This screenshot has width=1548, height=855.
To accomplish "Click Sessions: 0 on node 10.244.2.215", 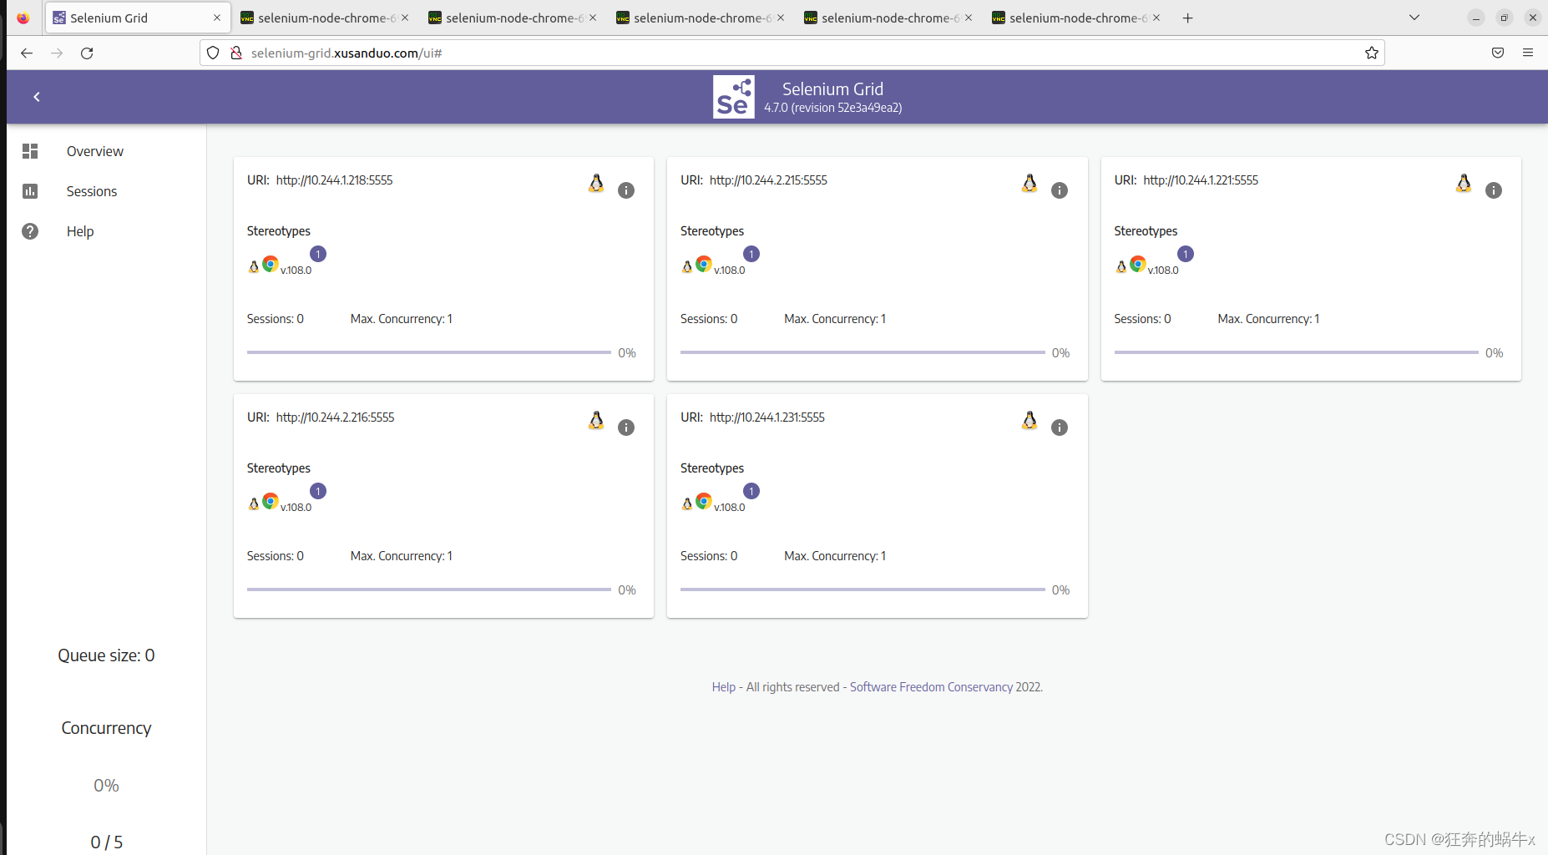I will pos(709,319).
